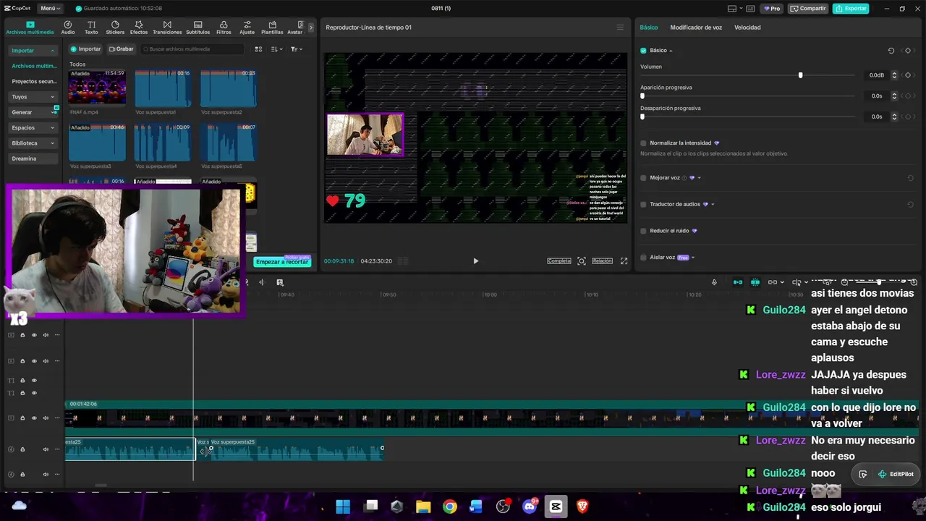Click the timeline microphone record icon
The width and height of the screenshot is (926, 521).
(x=714, y=282)
